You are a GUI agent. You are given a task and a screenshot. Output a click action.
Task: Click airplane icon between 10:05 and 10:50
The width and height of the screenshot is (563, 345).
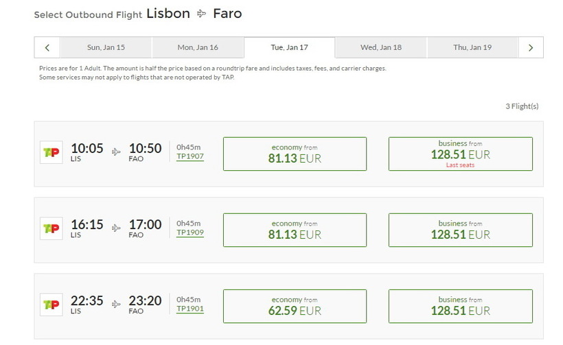116,152
